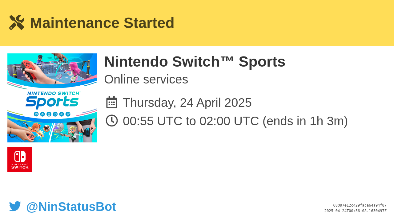Click the "ends in 1h 3m" countdown text
The image size is (394, 221).
click(x=305, y=121)
